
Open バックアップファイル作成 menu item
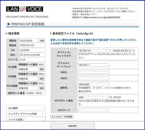click(x=26, y=114)
